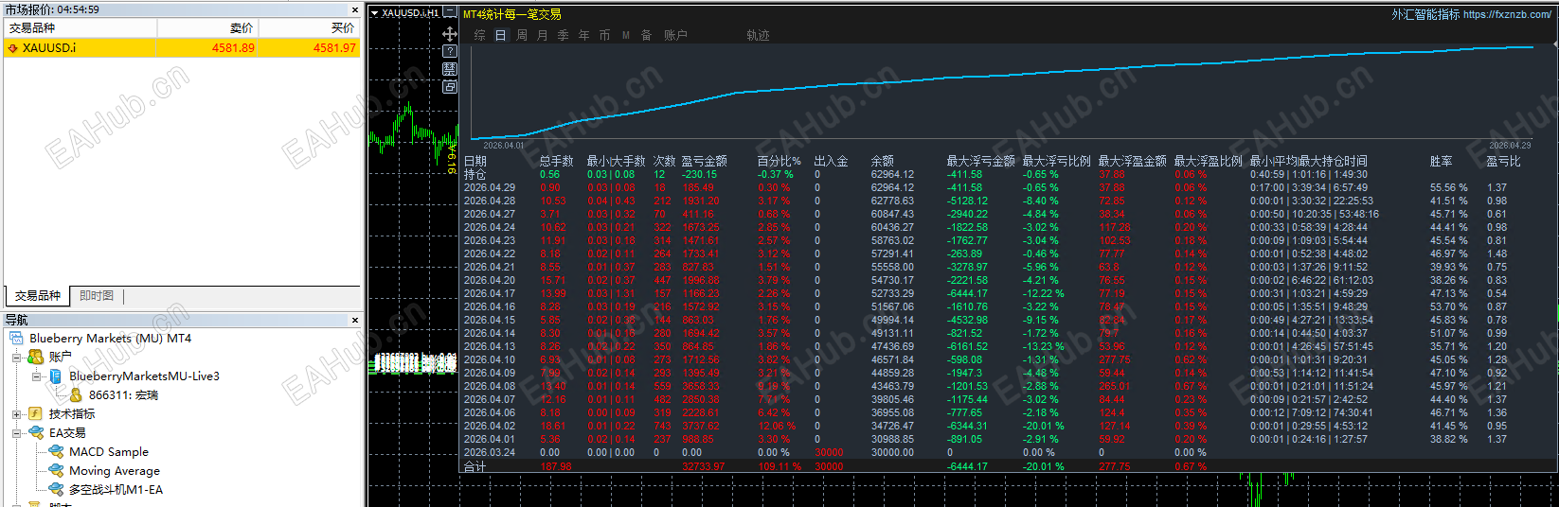The width and height of the screenshot is (1559, 507).
Task: Click the minimize icon of the statistics panel
Action: [451, 13]
